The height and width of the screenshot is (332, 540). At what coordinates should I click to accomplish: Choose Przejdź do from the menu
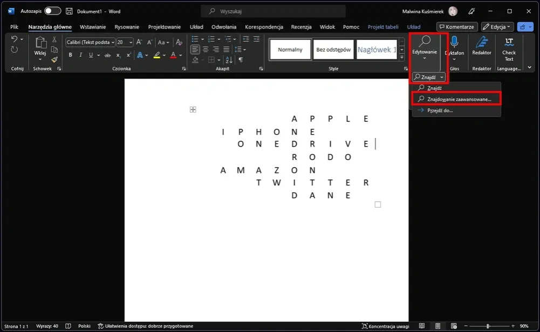(x=456, y=110)
